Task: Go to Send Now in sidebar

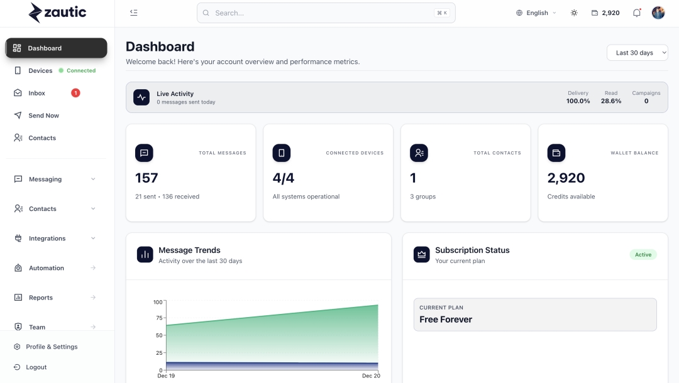Action: 43,116
